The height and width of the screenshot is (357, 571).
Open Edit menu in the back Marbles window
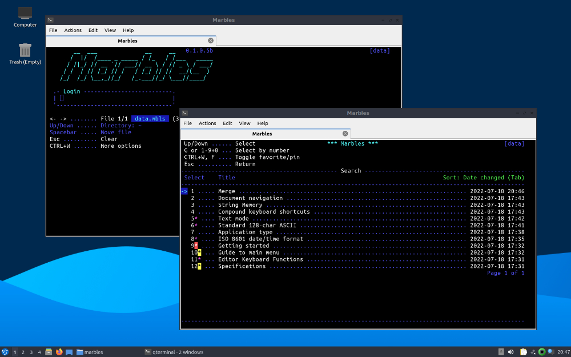pos(93,30)
